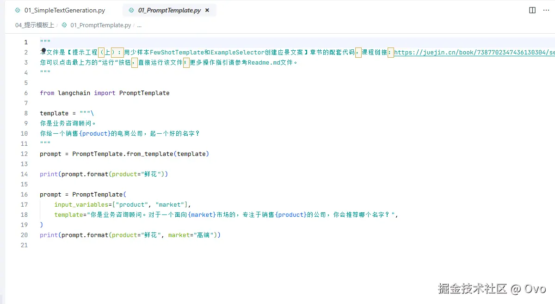Expand the breadcrumb ellipsis symbol list

tap(139, 25)
